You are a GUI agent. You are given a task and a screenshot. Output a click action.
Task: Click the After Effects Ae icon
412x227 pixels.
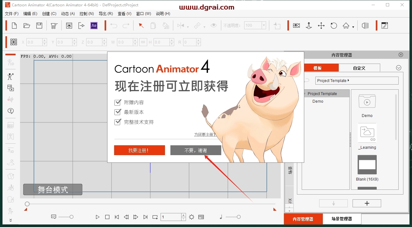tap(94, 26)
